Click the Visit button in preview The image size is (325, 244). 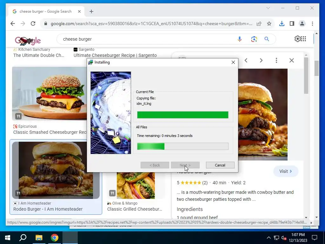coord(286,171)
